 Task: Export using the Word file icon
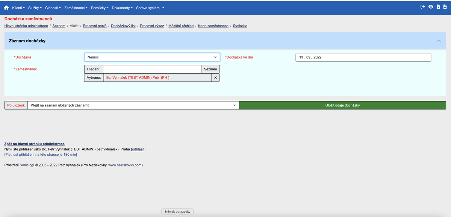coord(444,7)
